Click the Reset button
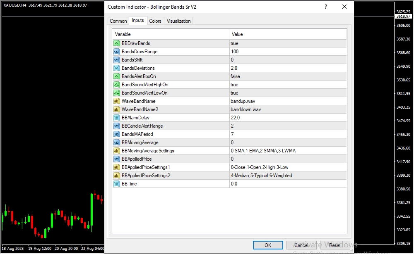 coord(335,245)
